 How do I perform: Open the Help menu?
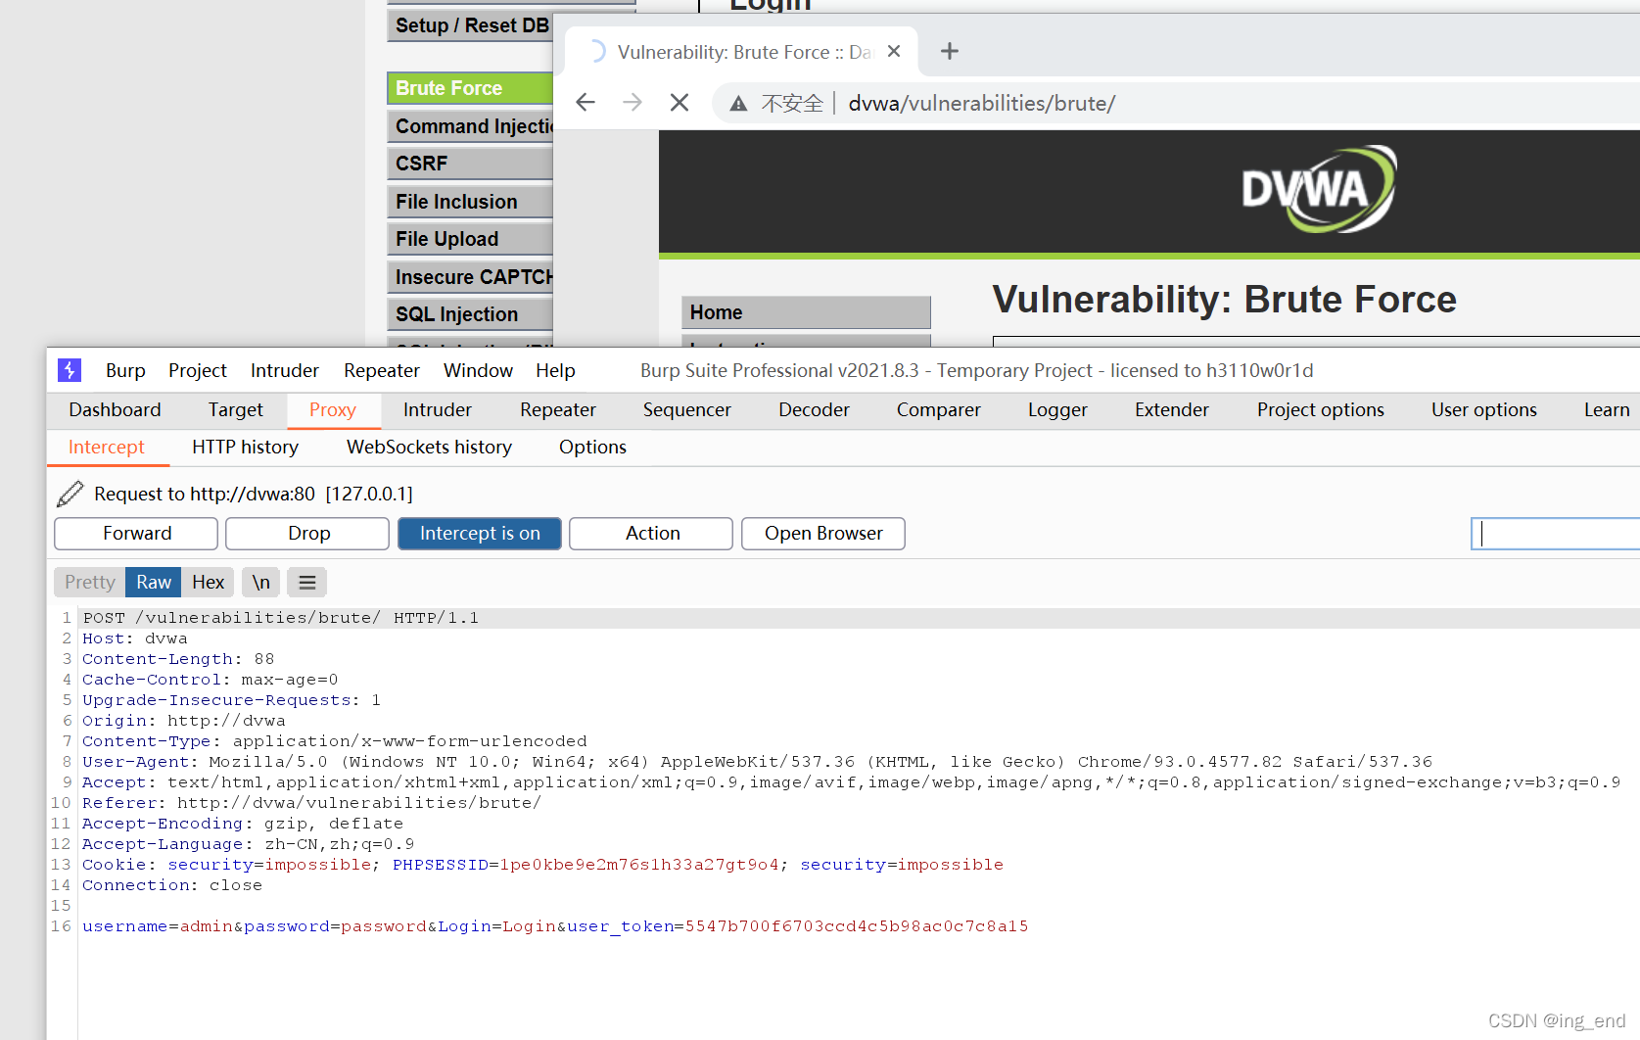pos(555,370)
